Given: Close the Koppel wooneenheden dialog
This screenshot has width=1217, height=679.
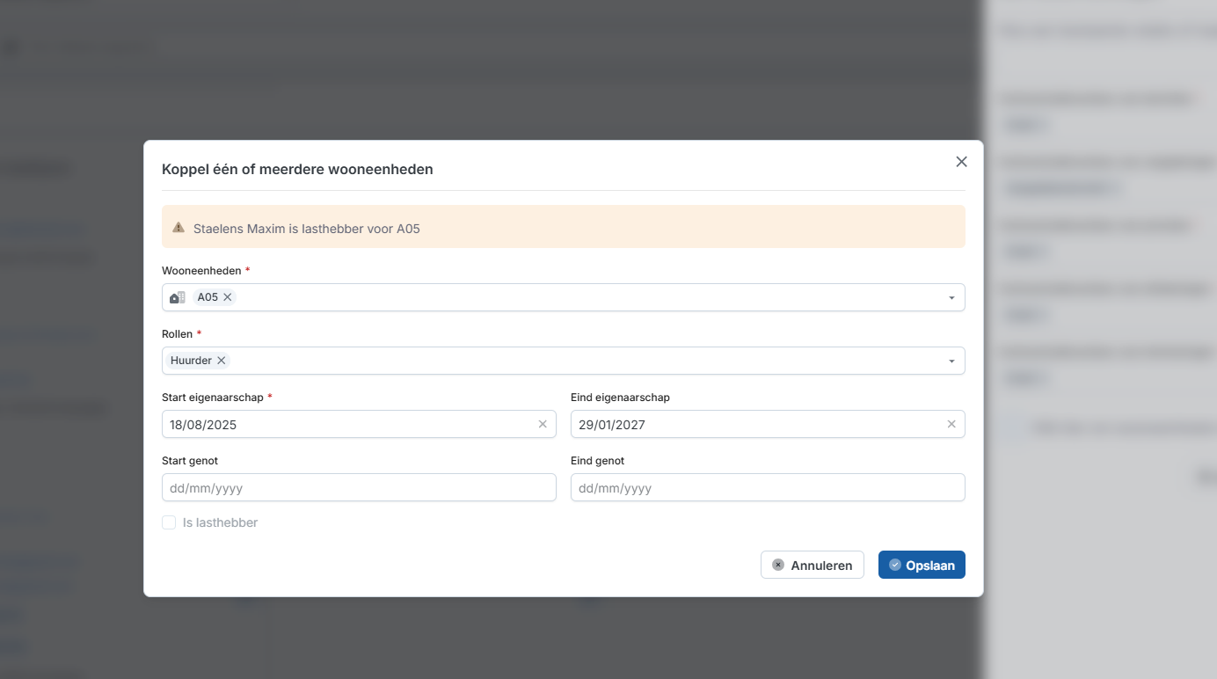Looking at the screenshot, I should (961, 162).
